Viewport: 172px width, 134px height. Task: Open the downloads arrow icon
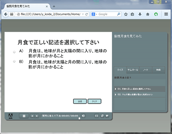pyautogui.click(x=140, y=14)
